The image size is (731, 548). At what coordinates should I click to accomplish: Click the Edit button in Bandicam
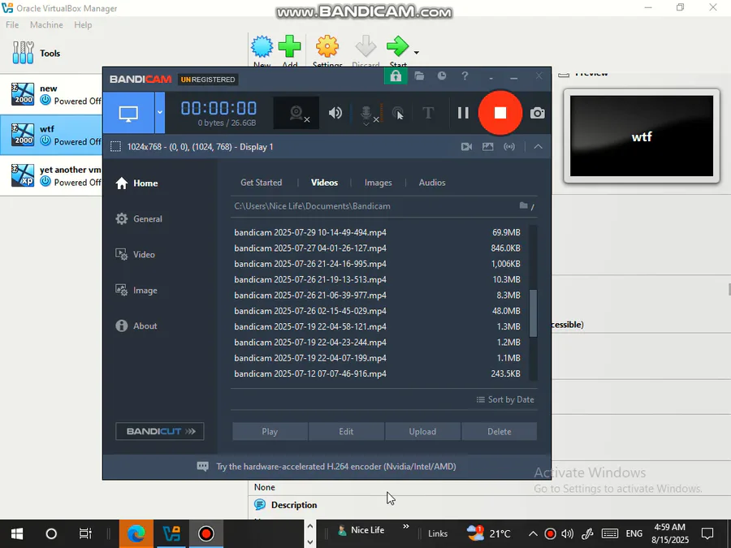[346, 432]
